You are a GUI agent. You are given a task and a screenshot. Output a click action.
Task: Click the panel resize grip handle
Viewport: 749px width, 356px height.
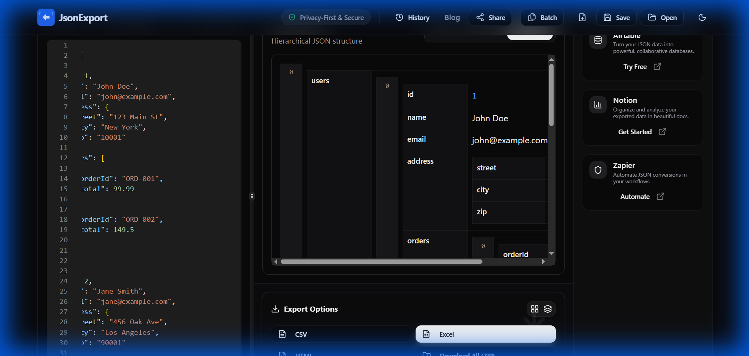[252, 196]
